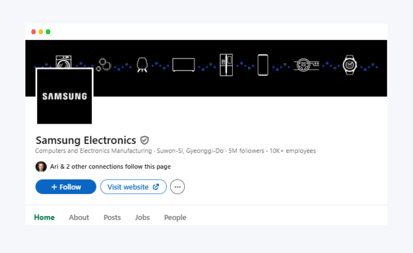
Task: Click 'Computers and Electronics Manufacturing' text
Action: pyautogui.click(x=93, y=151)
